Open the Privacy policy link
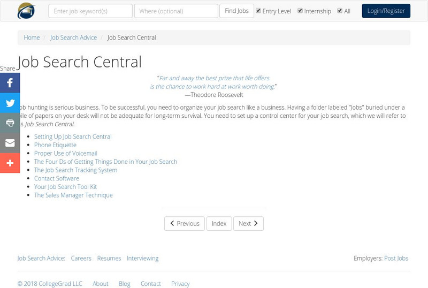The width and height of the screenshot is (428, 288). pos(180,284)
